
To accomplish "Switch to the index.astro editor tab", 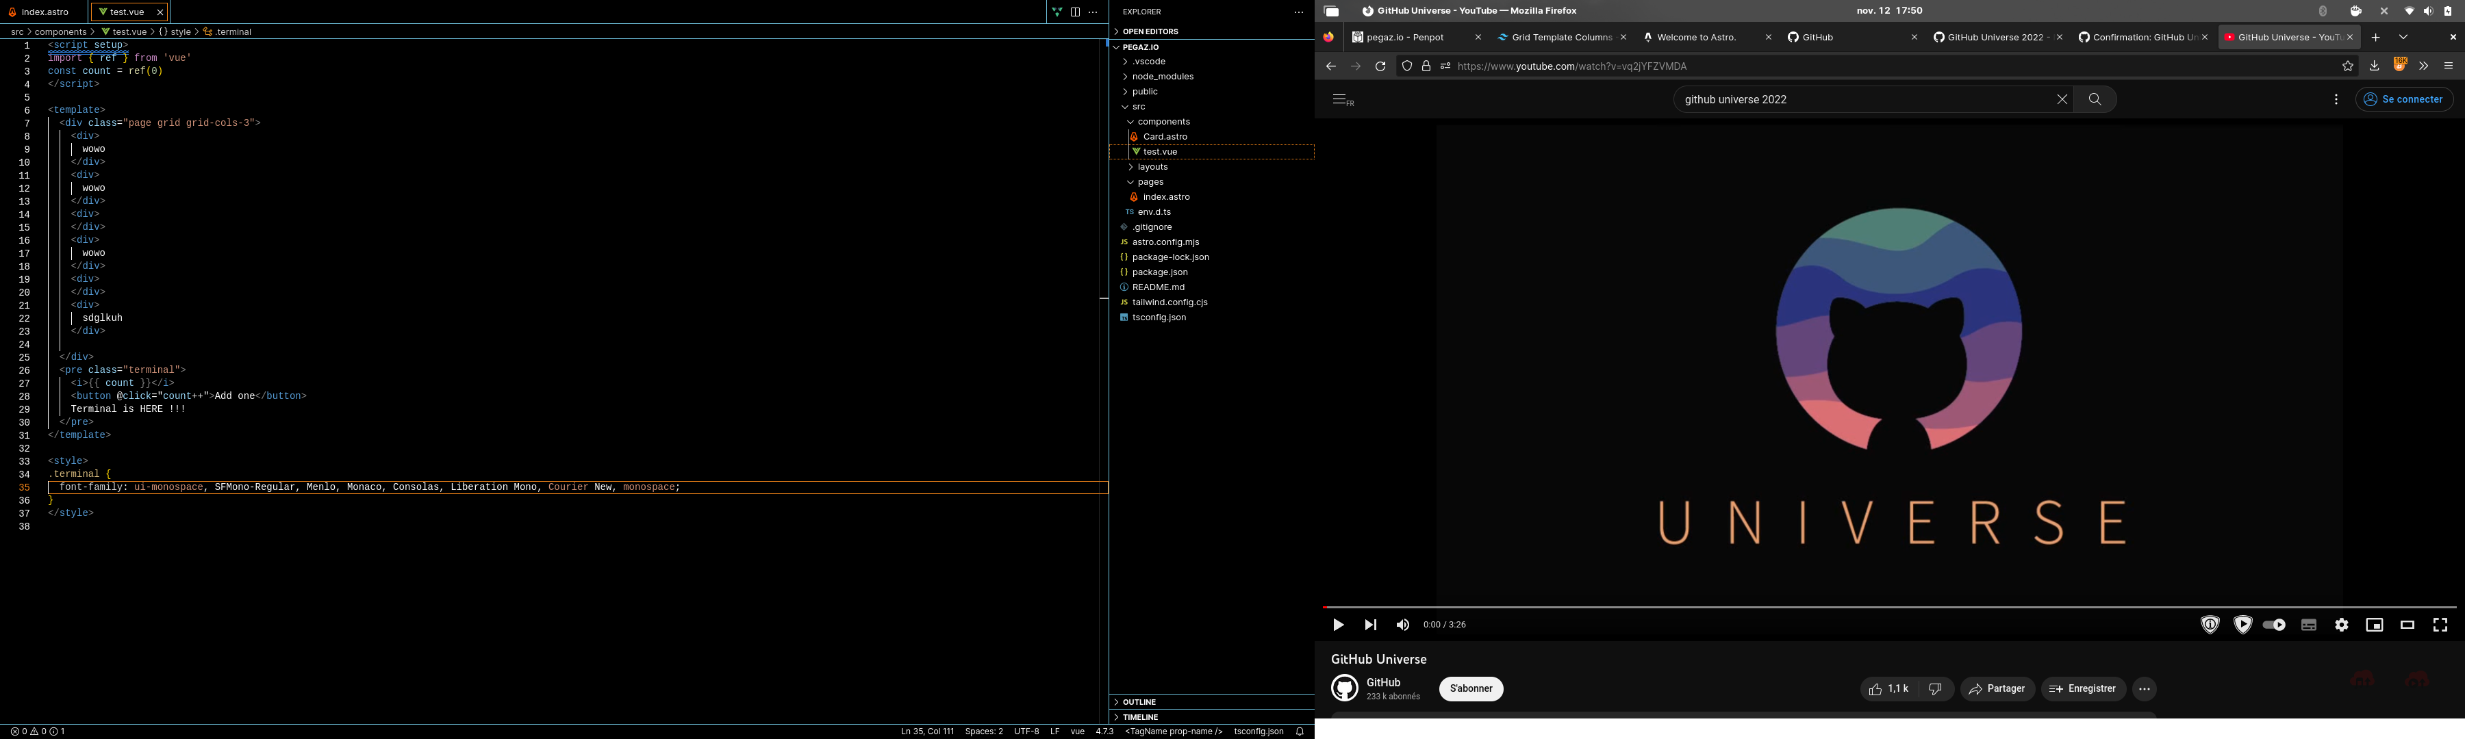I will tap(45, 12).
